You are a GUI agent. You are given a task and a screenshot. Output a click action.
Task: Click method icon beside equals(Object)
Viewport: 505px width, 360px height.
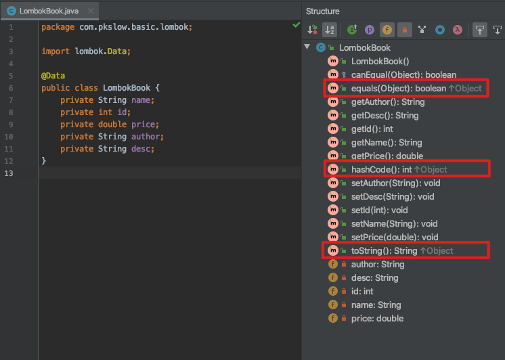tap(332, 88)
